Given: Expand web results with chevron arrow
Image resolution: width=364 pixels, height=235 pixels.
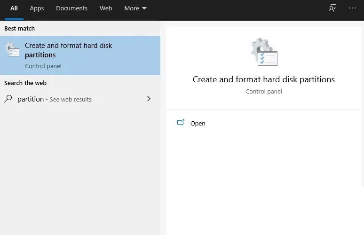Looking at the screenshot, I should point(149,99).
